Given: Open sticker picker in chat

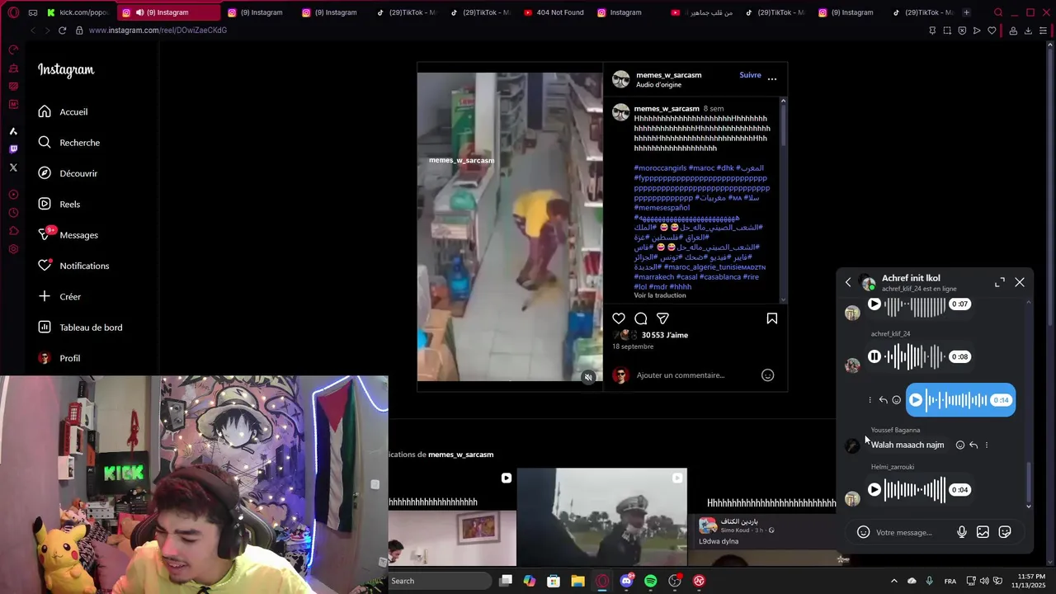Looking at the screenshot, I should click(x=1005, y=532).
